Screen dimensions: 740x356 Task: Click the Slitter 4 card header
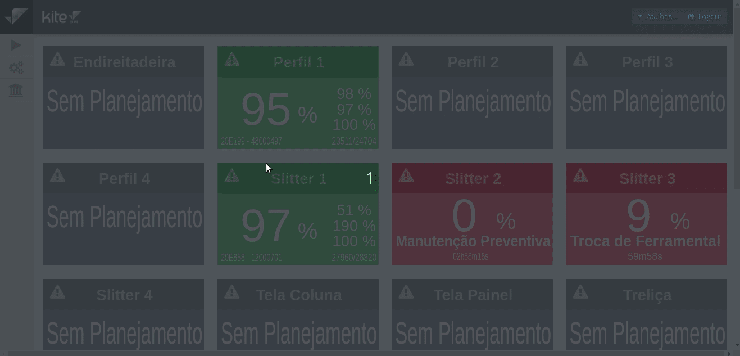(124, 295)
